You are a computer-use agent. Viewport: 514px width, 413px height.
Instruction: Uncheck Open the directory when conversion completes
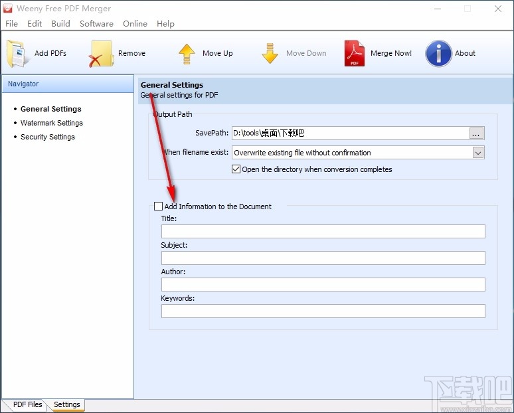pyautogui.click(x=236, y=169)
